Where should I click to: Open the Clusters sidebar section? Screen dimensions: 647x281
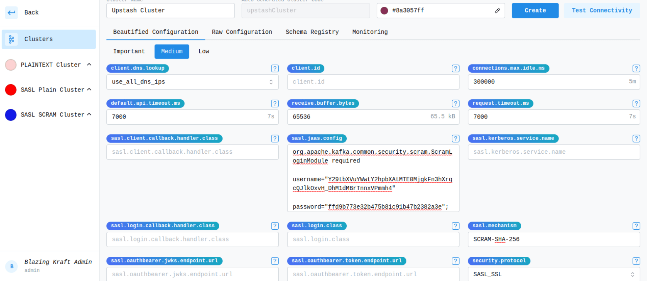[49, 39]
